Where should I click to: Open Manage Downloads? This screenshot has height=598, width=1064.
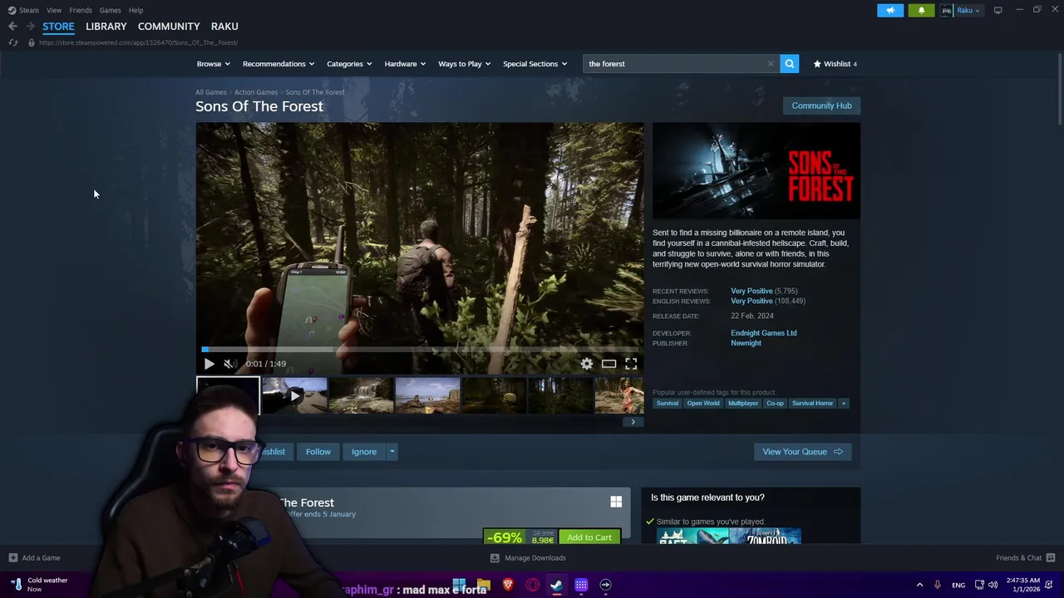528,558
